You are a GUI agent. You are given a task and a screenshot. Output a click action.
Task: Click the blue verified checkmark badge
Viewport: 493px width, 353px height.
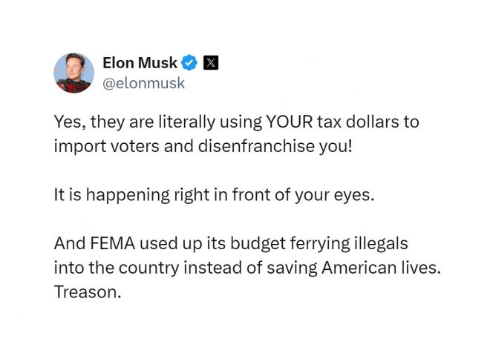189,63
